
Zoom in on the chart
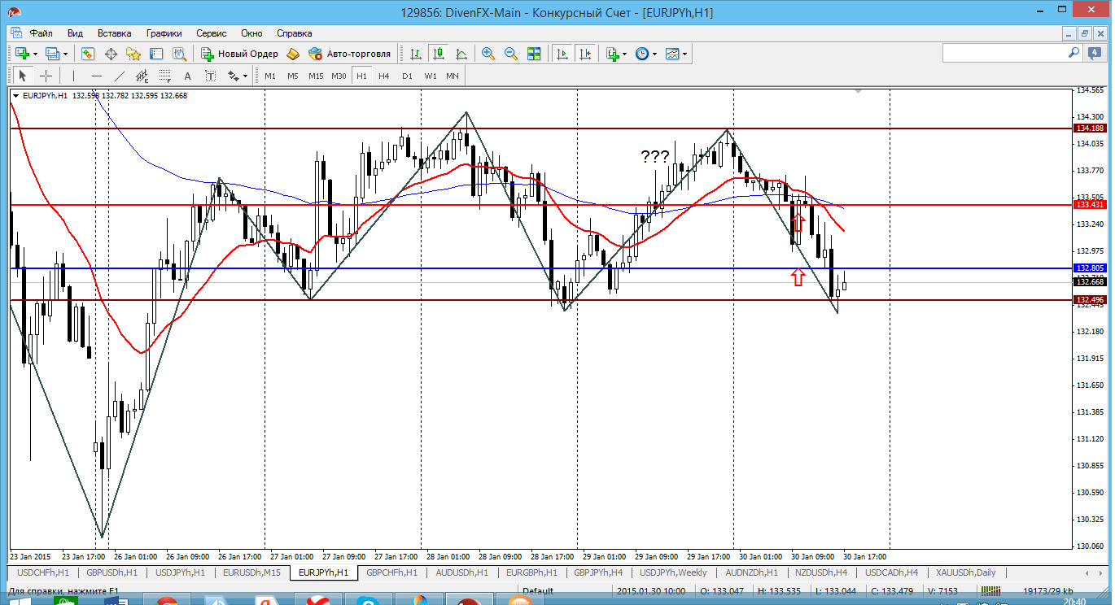pos(488,54)
